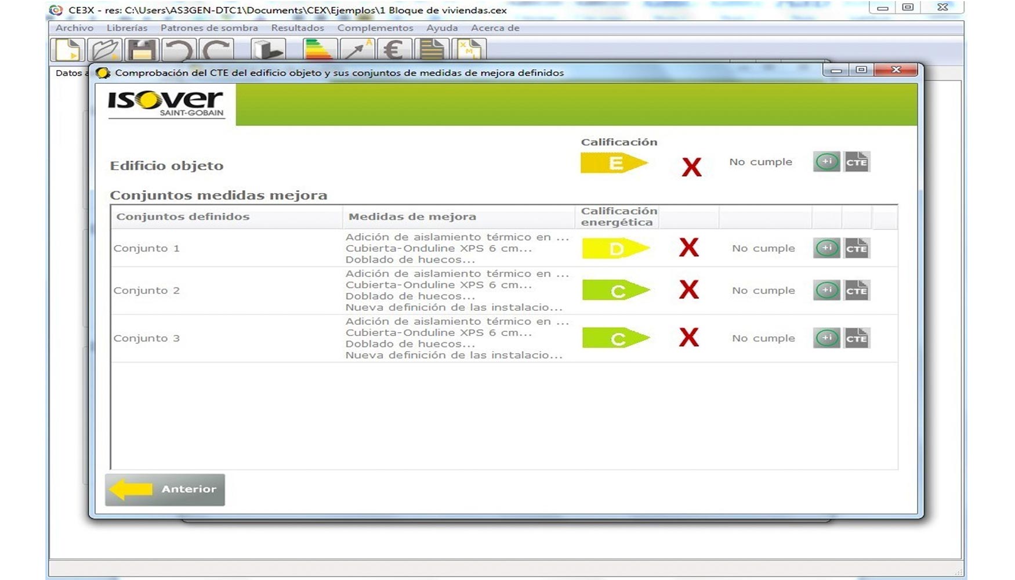Maximize the Comprobación del CTE dialog

[x=861, y=70]
